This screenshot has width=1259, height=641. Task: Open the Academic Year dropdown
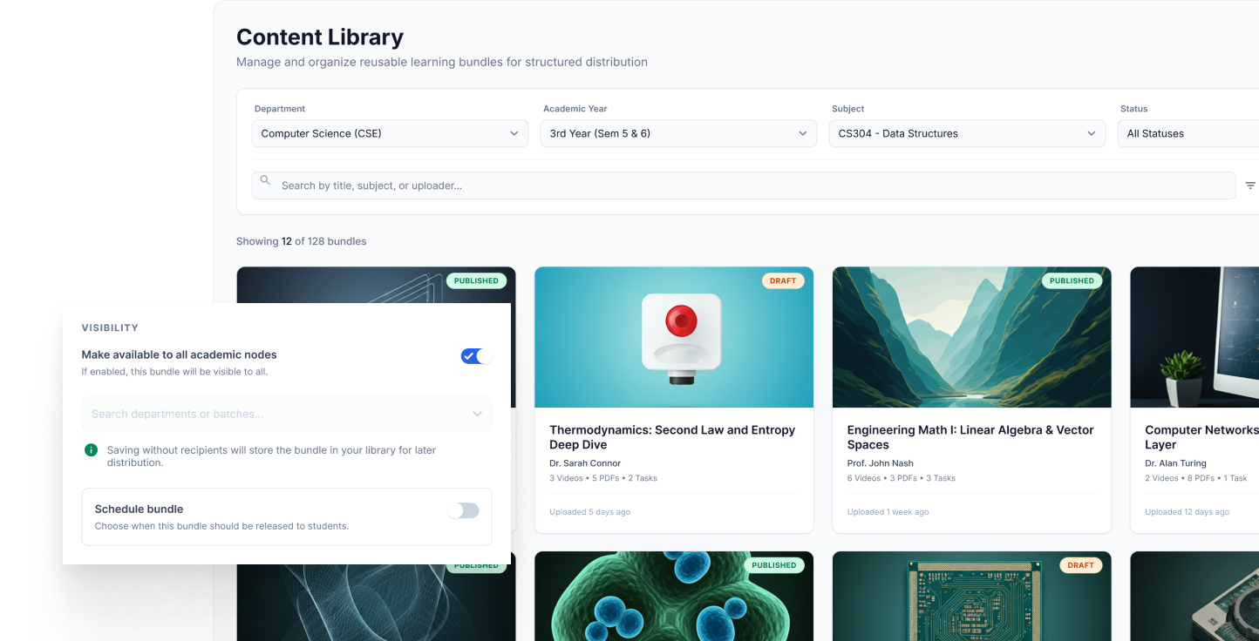pos(677,133)
